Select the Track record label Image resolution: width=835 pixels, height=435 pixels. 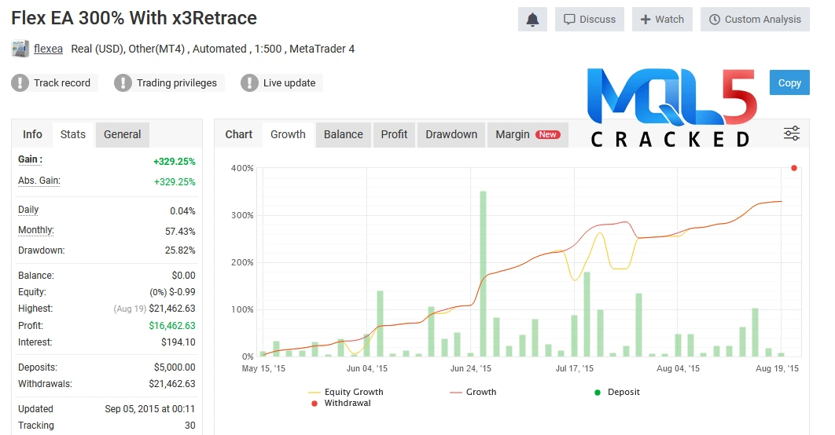[62, 83]
